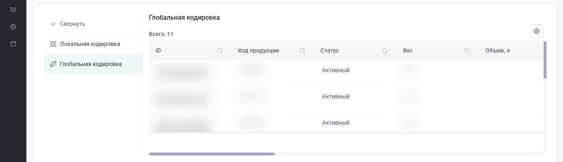Click the Локальная кодировка icon
Image resolution: width=563 pixels, height=162 pixels.
[53, 44]
